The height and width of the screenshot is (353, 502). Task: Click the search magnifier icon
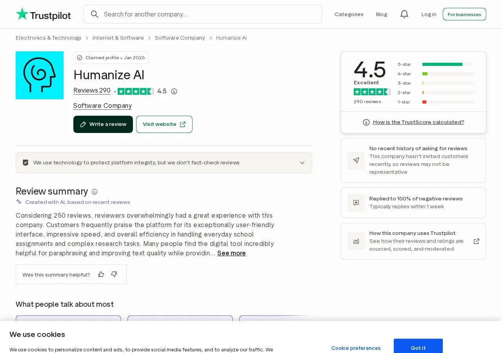click(95, 14)
